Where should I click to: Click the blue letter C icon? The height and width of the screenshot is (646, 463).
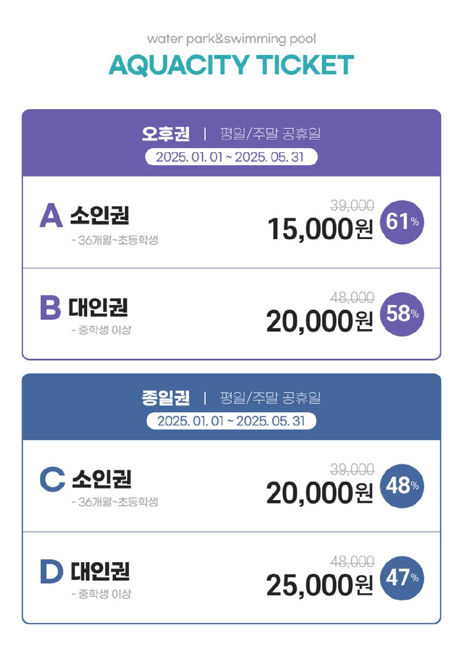click(53, 479)
